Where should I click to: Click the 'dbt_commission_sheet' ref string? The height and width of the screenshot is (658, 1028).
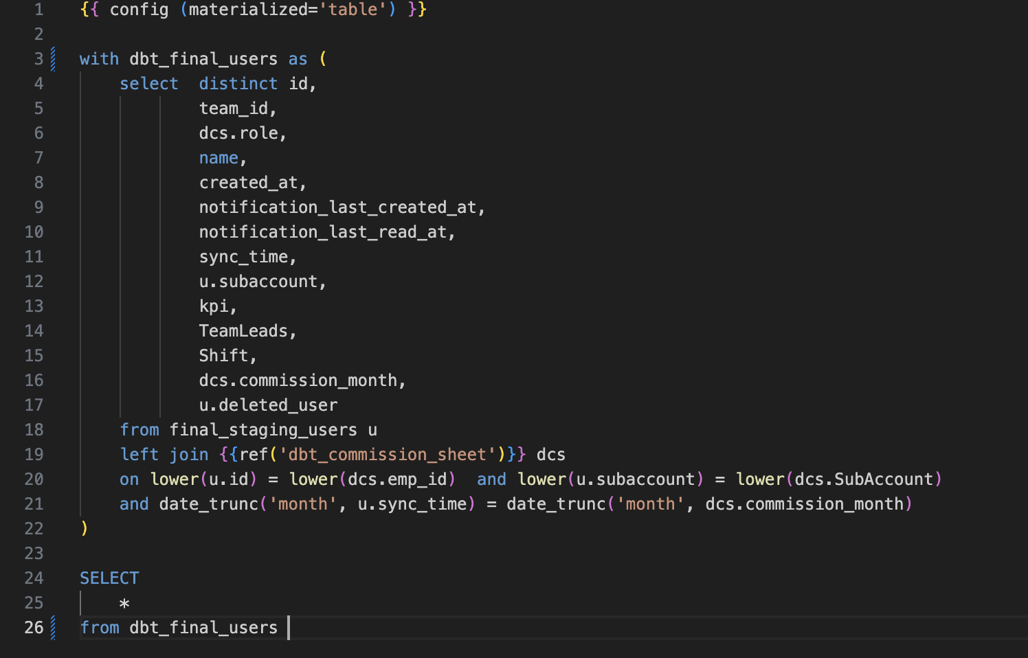[388, 455]
